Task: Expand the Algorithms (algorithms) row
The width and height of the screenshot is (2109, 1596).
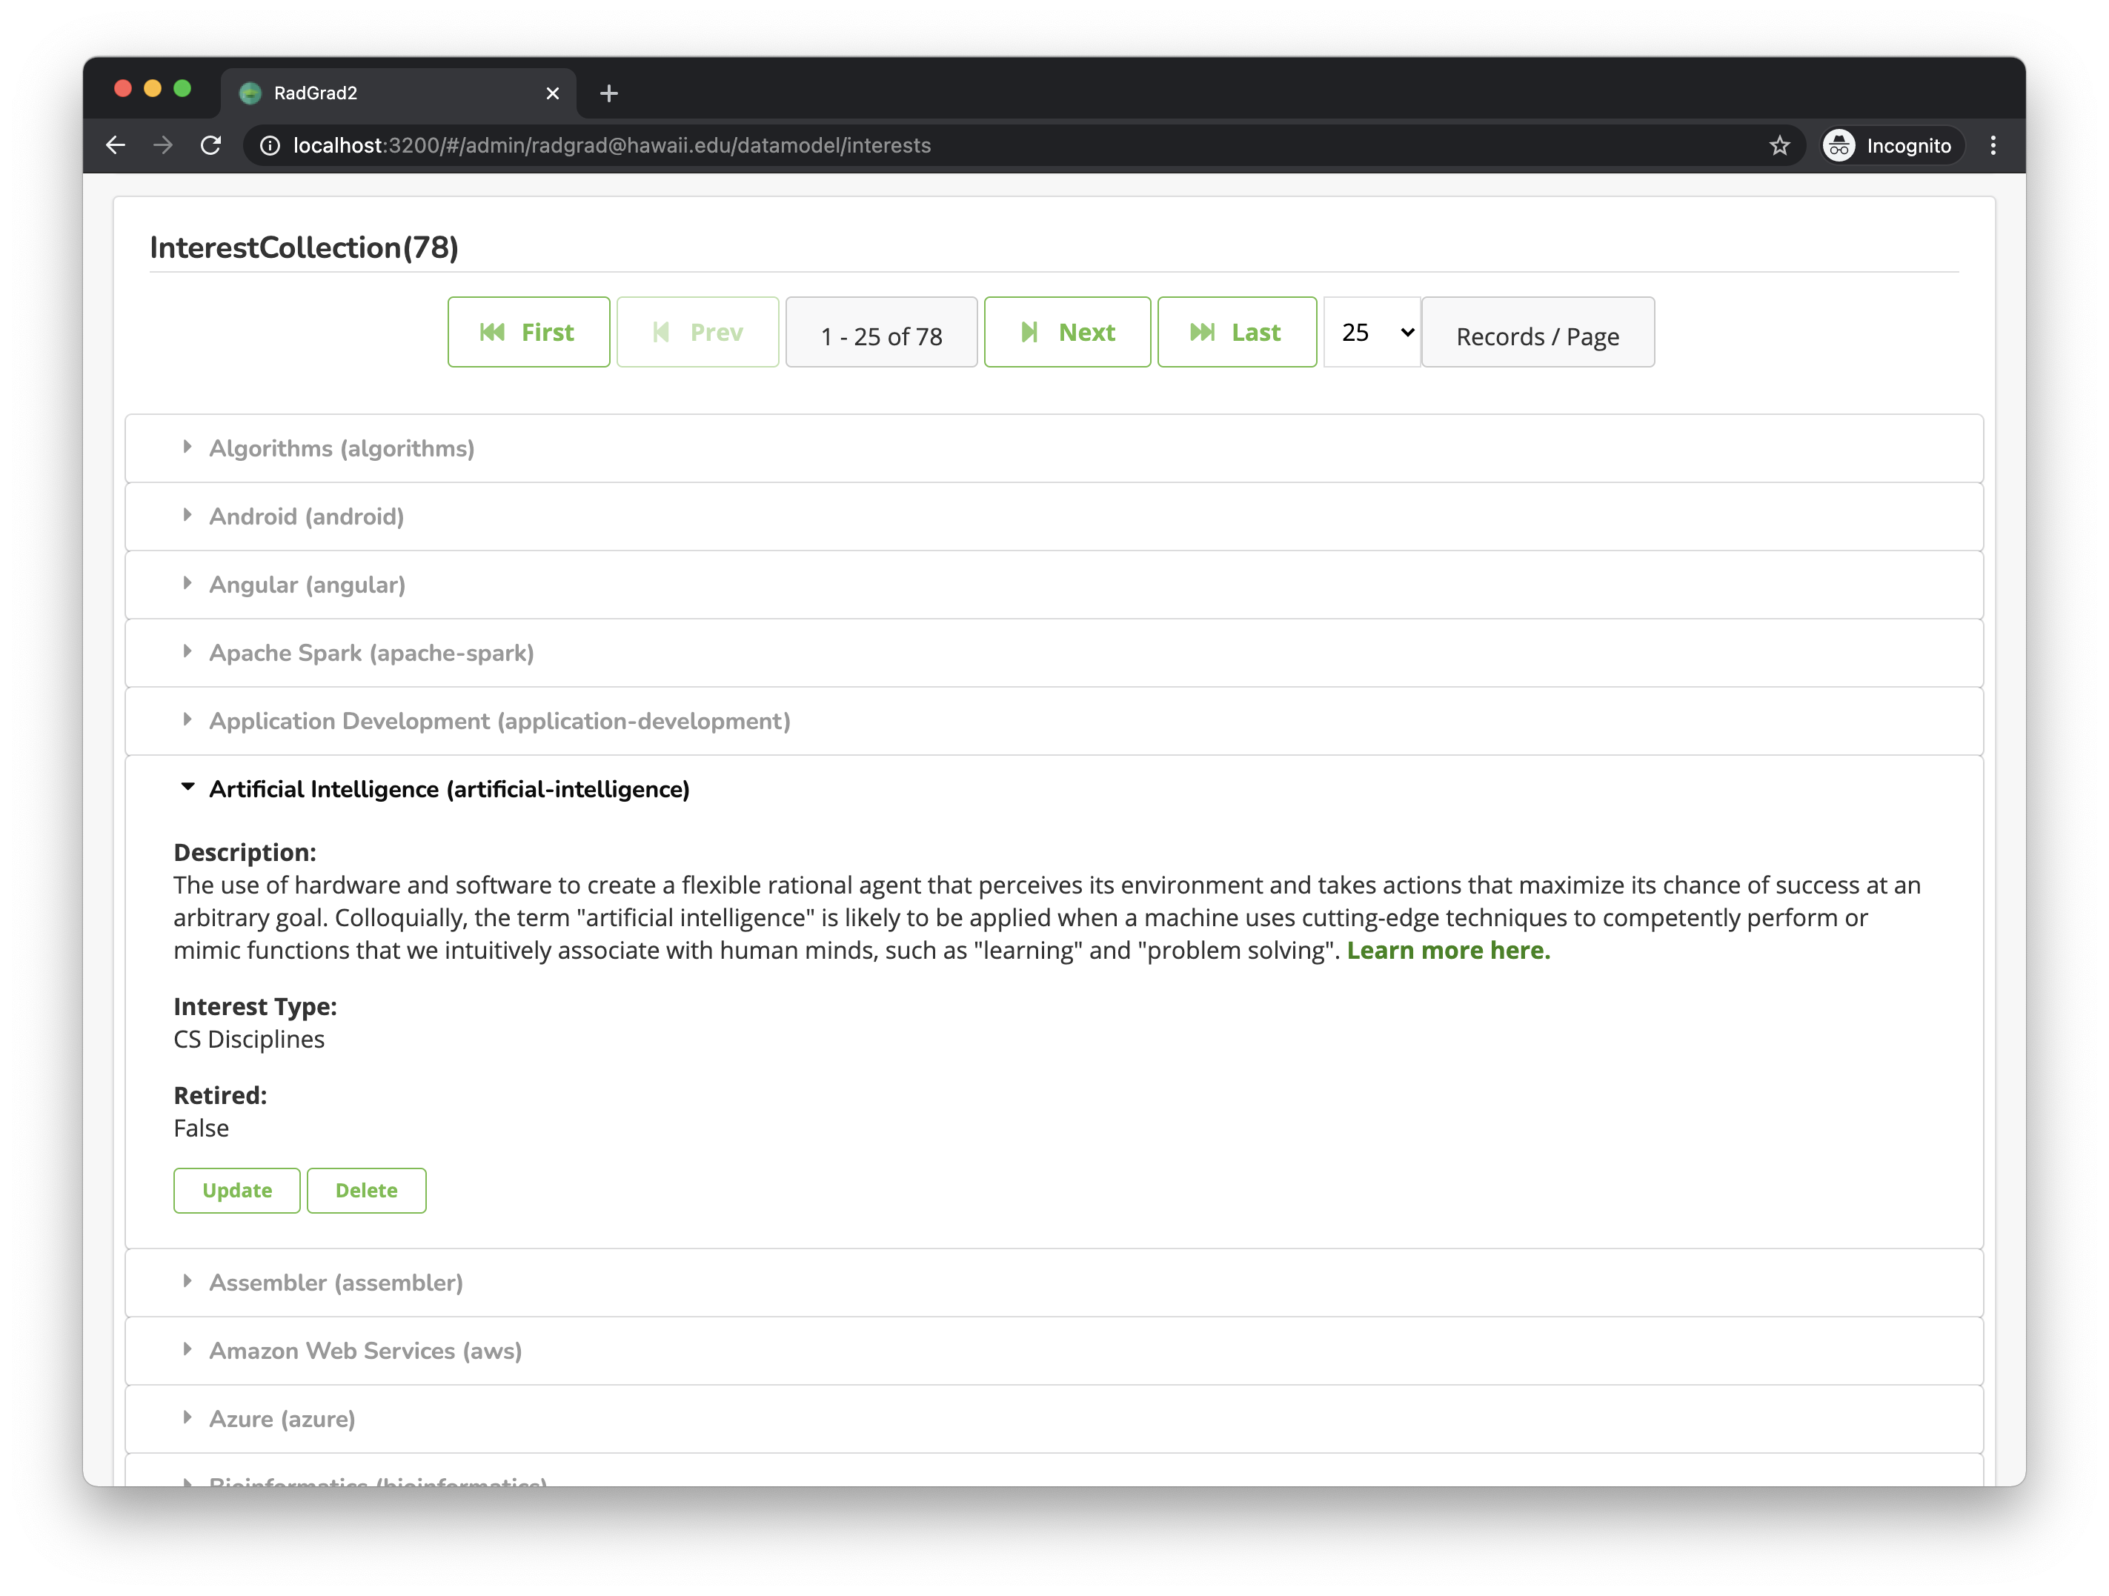Action: click(x=1054, y=448)
